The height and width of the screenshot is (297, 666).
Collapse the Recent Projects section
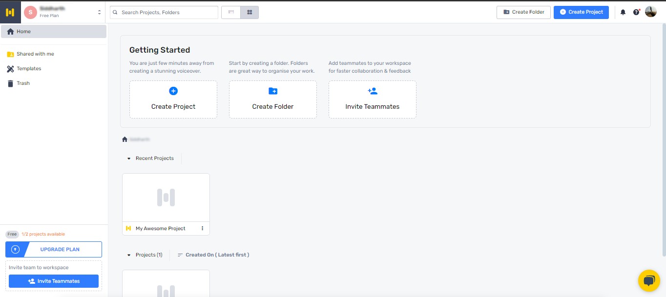129,158
